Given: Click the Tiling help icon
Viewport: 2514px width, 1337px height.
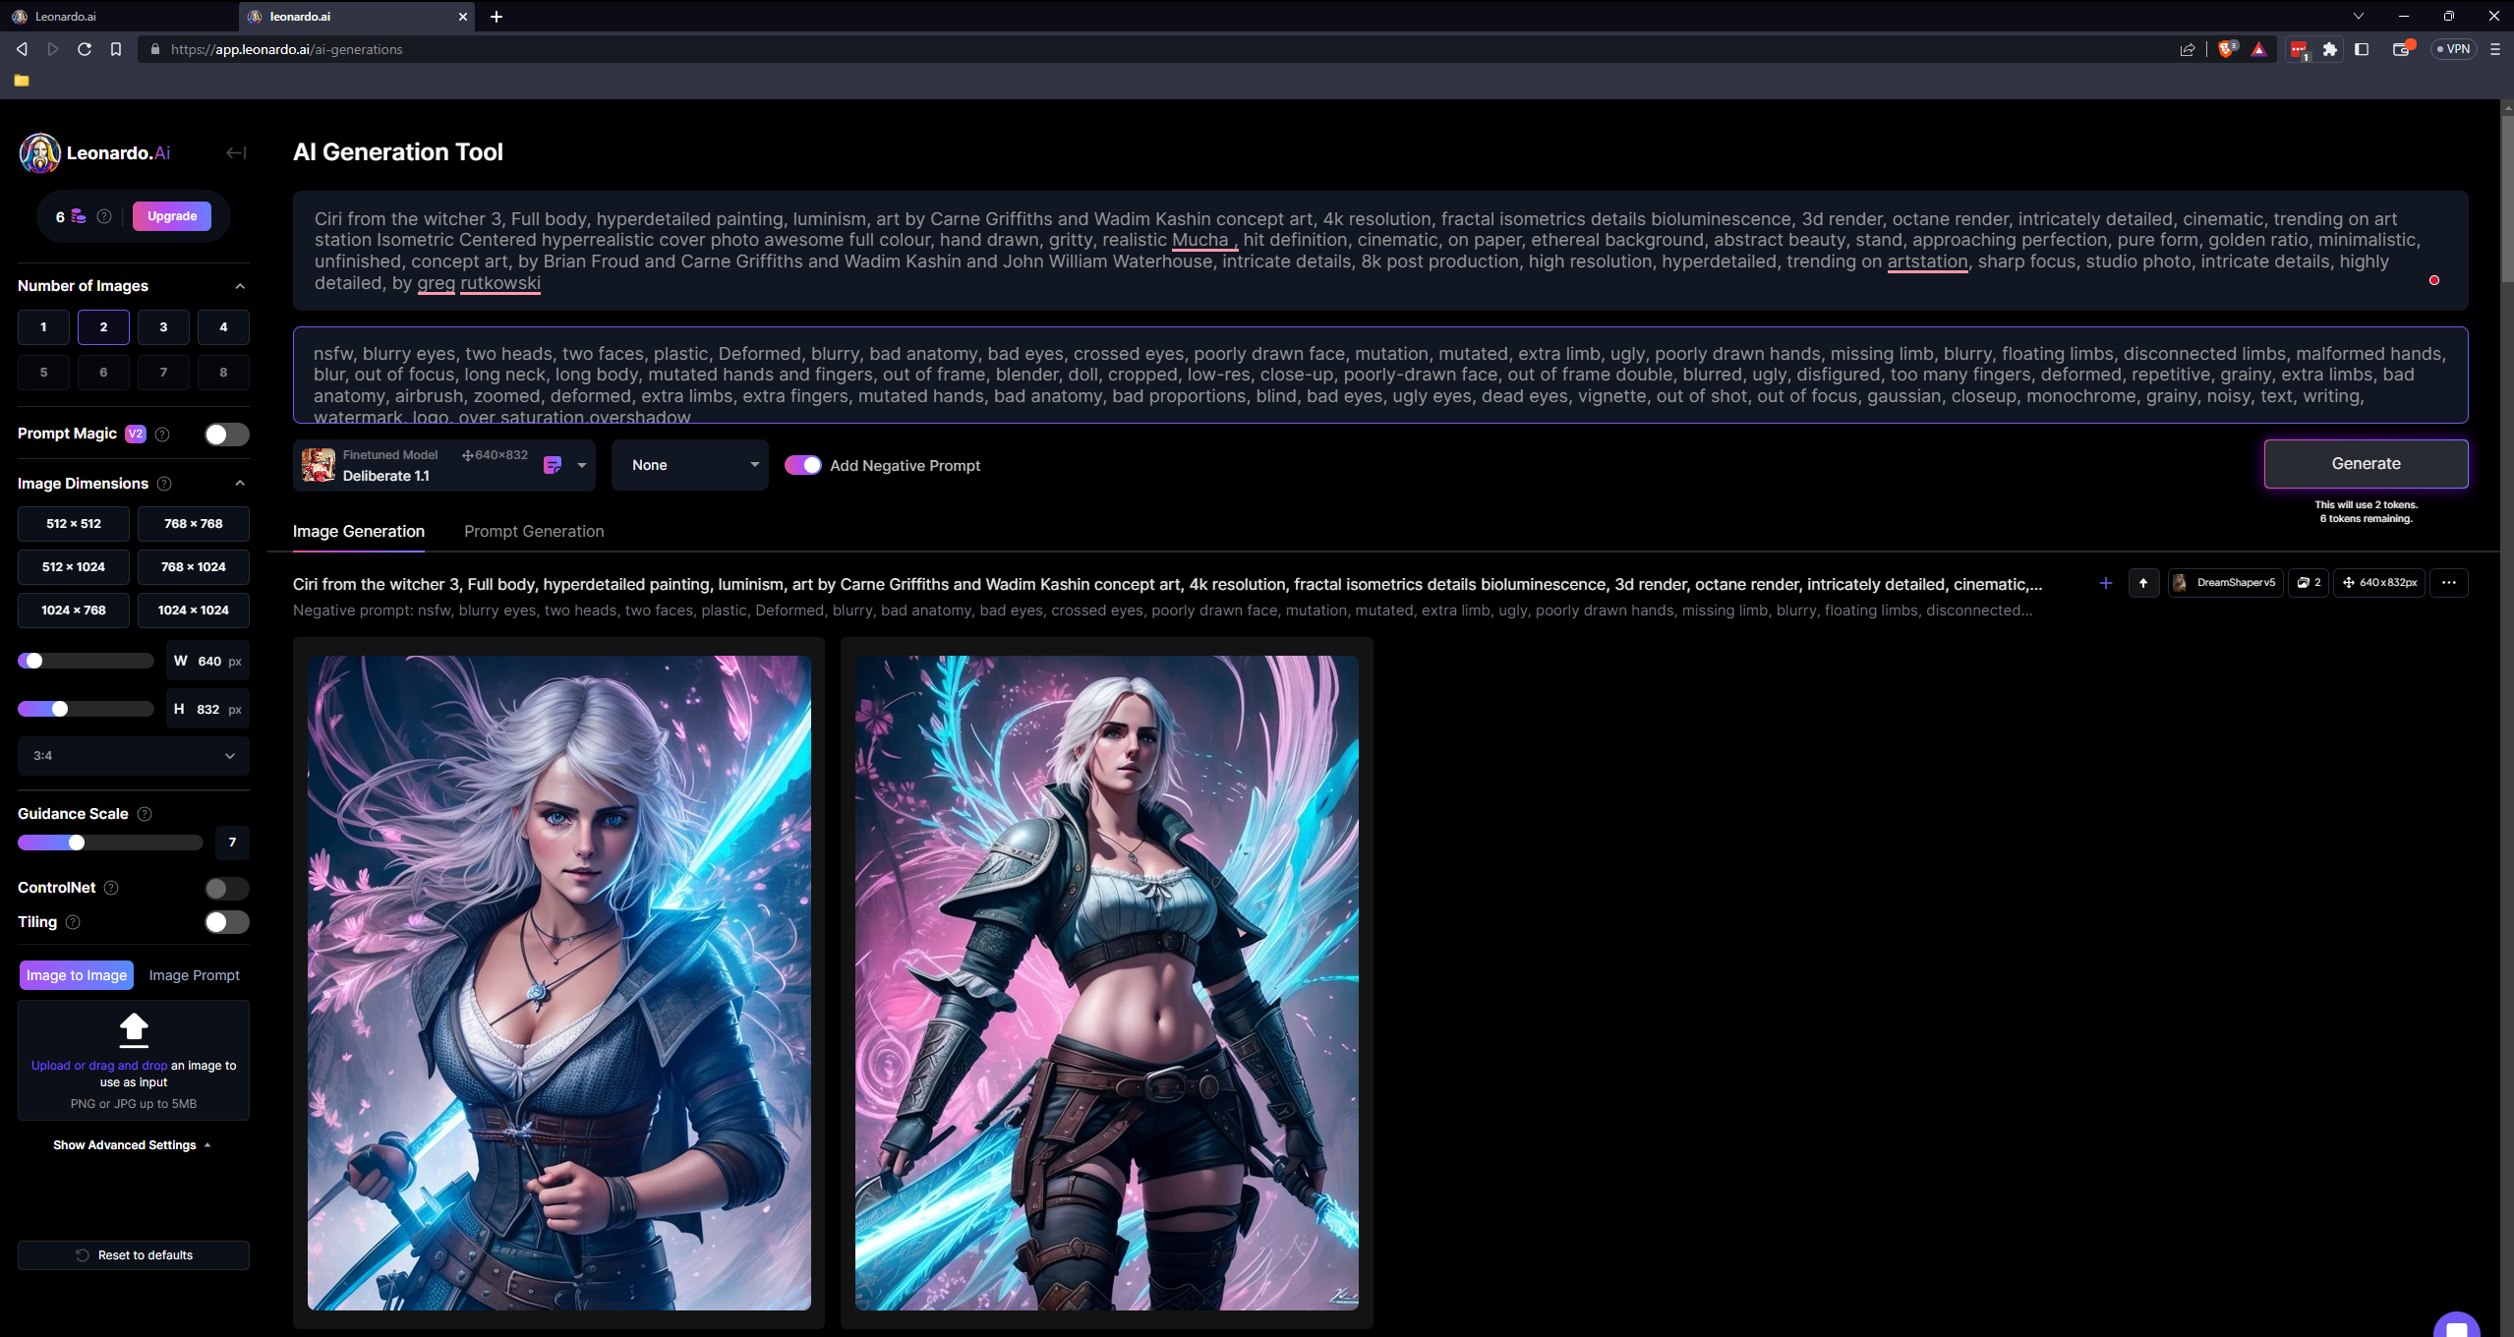Looking at the screenshot, I should click(73, 922).
